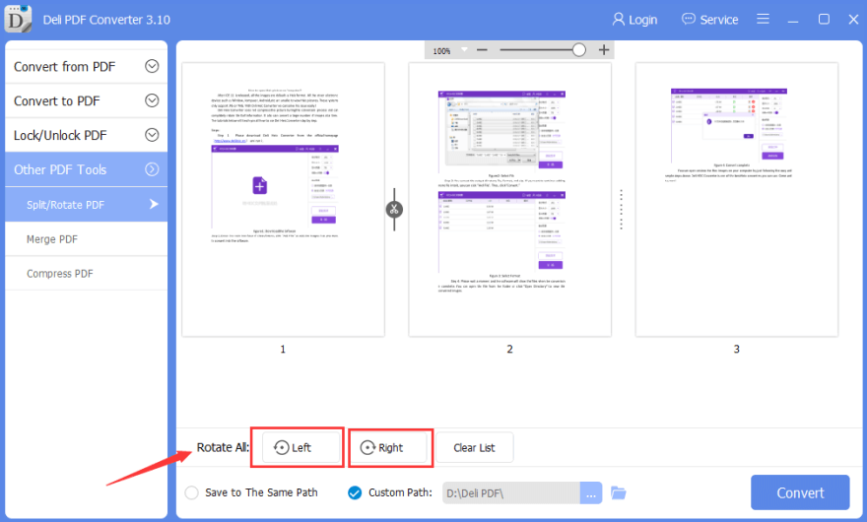Open the hamburger menu icon
The width and height of the screenshot is (867, 522).
763,19
